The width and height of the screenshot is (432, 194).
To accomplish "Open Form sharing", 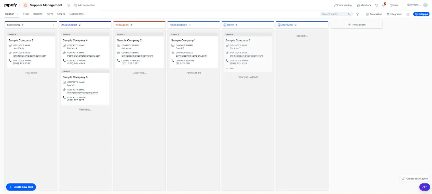I will click(x=342, y=5).
